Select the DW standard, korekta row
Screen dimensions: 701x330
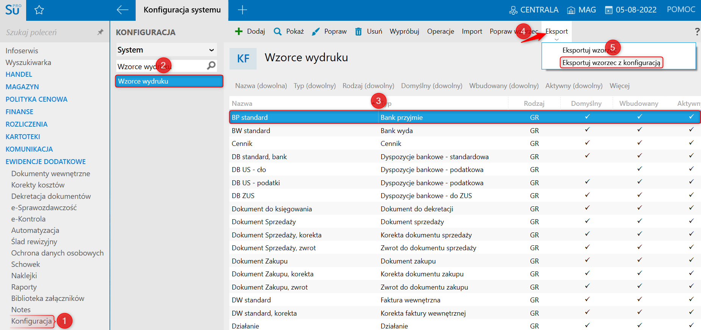465,313
